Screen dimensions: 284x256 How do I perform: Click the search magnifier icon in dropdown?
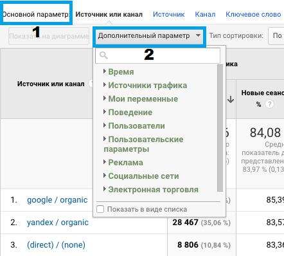[x=103, y=55]
